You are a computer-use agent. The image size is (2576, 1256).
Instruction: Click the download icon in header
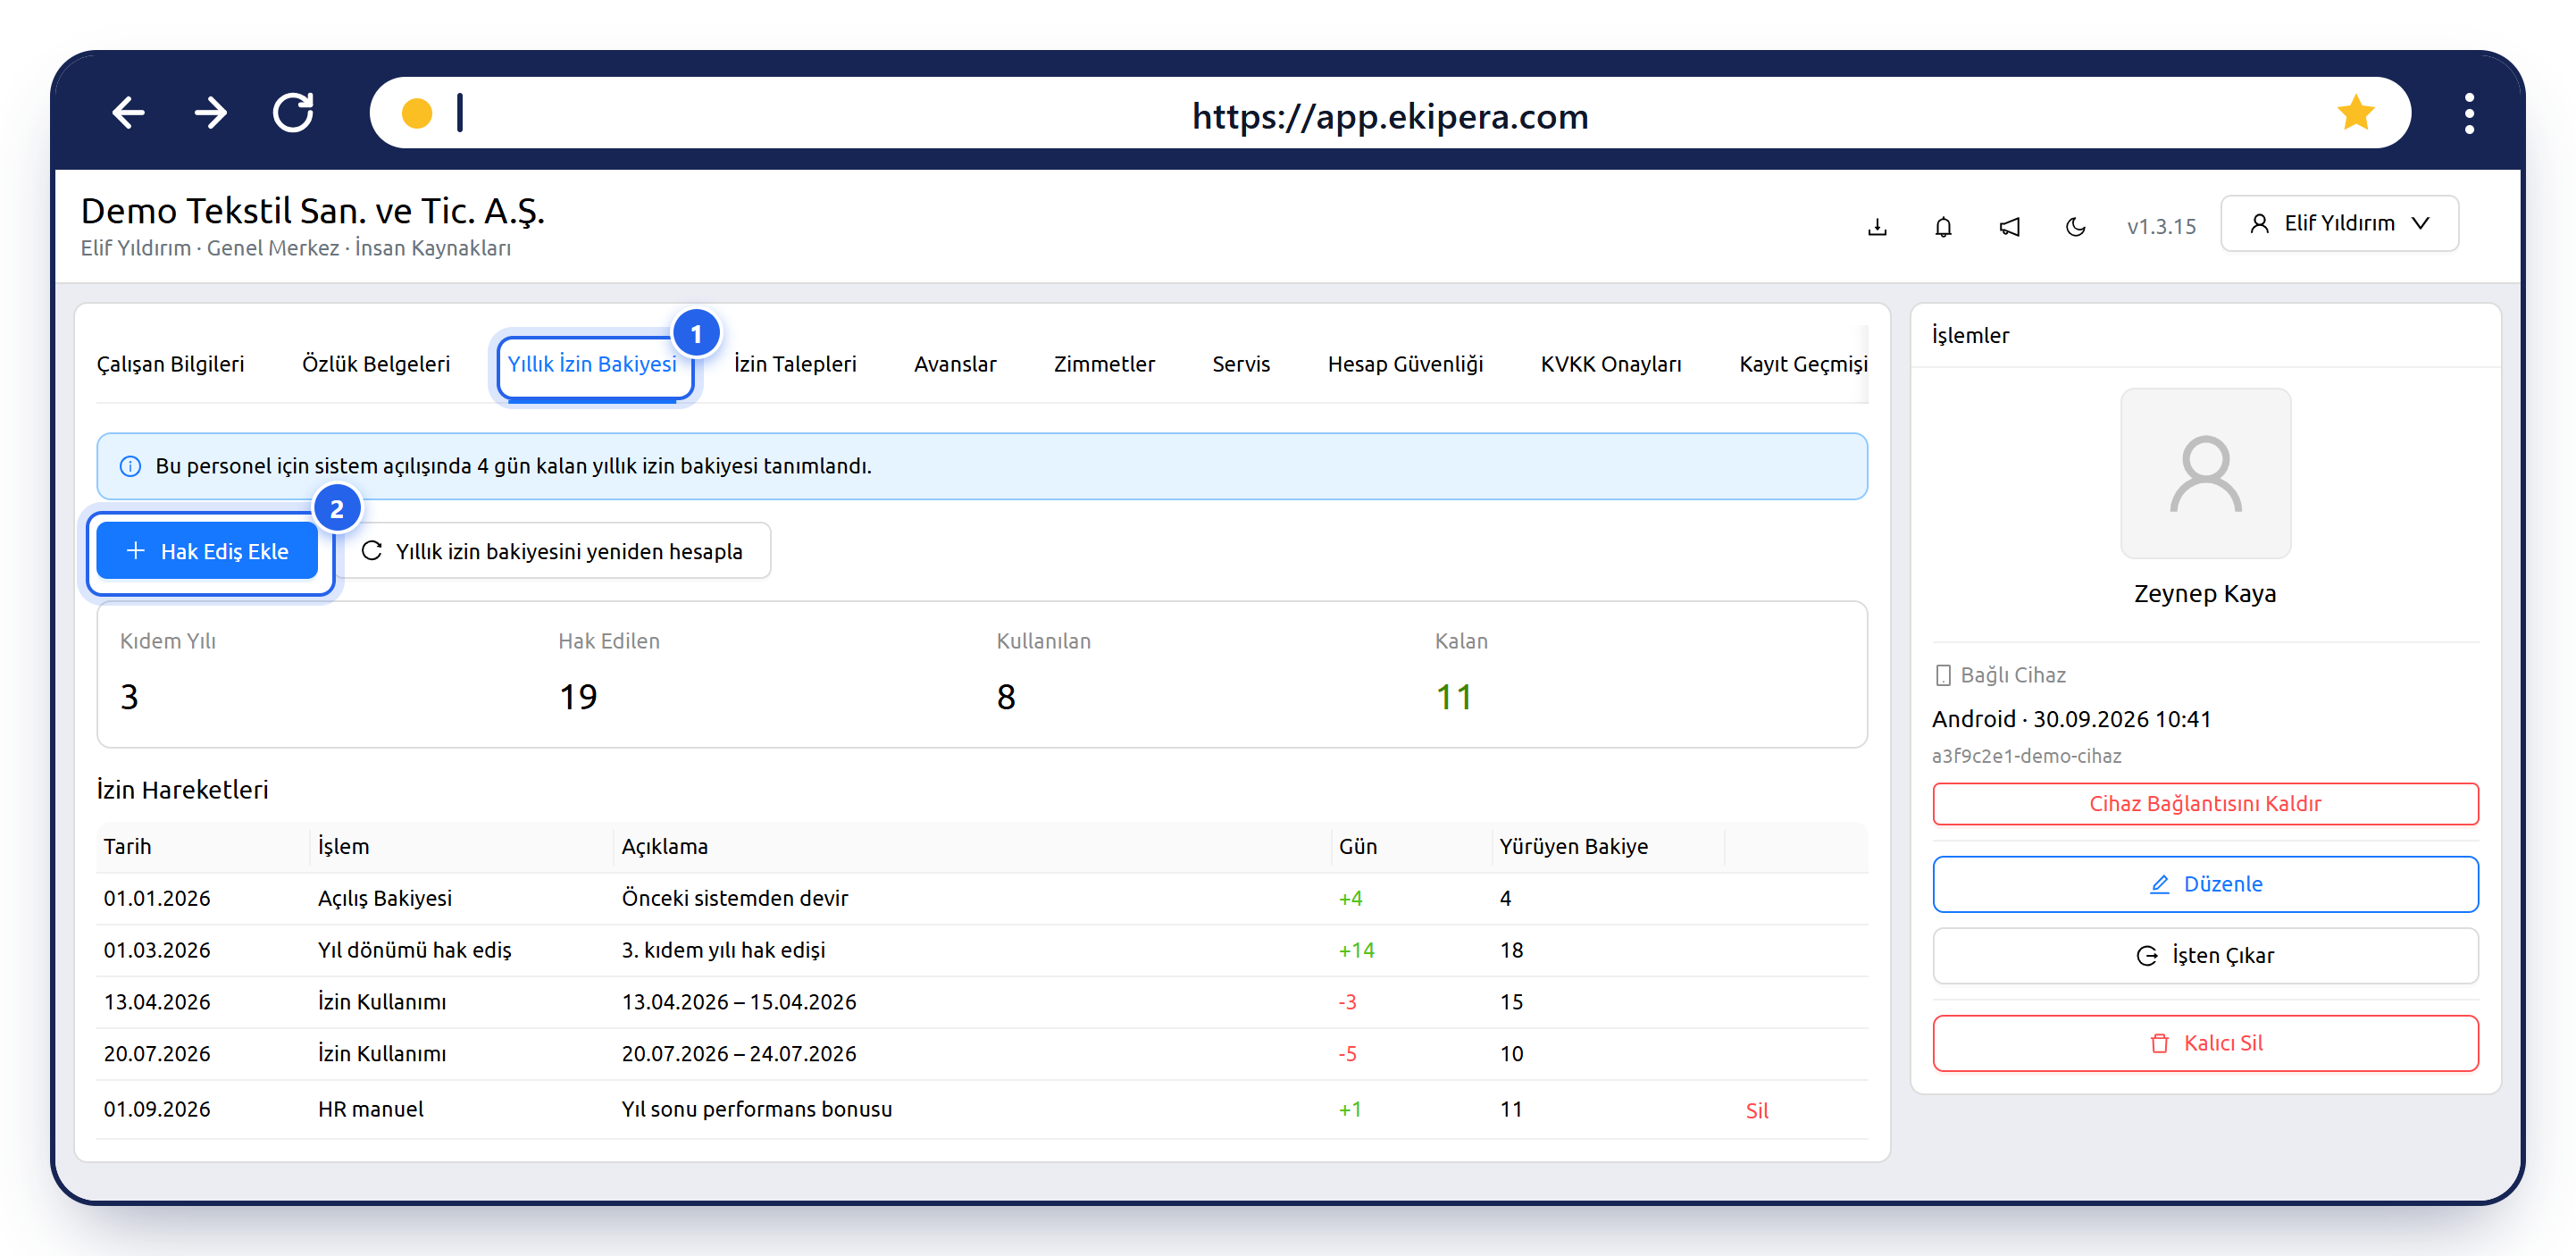coord(1877,227)
